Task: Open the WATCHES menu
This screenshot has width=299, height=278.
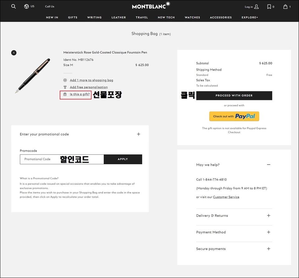Action: (x=192, y=17)
